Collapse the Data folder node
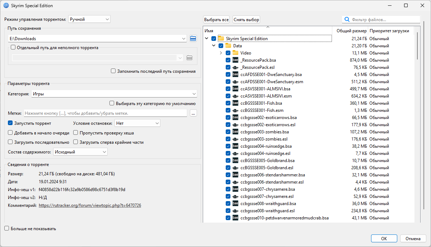 [214, 46]
